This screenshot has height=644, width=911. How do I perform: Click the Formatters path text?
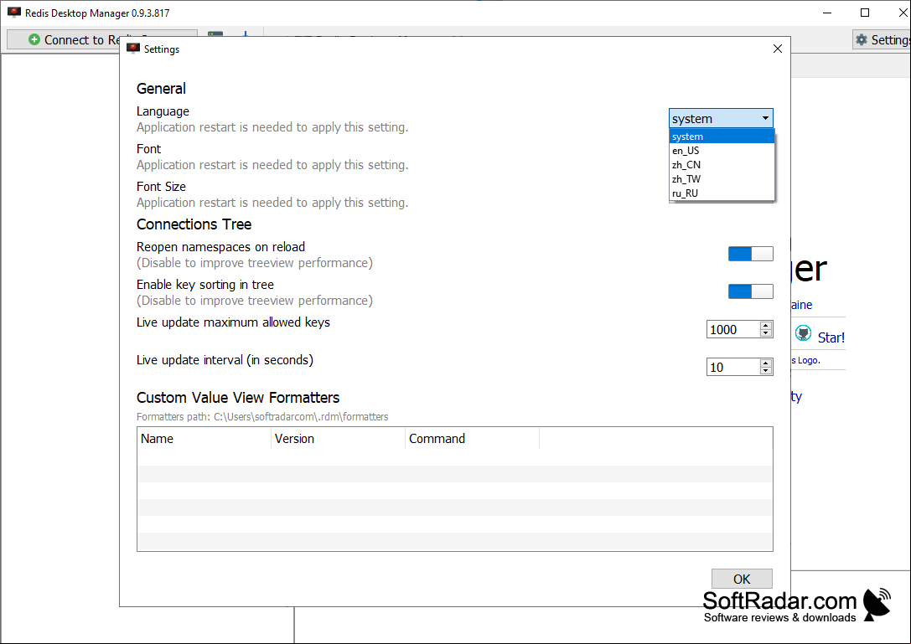tap(262, 416)
